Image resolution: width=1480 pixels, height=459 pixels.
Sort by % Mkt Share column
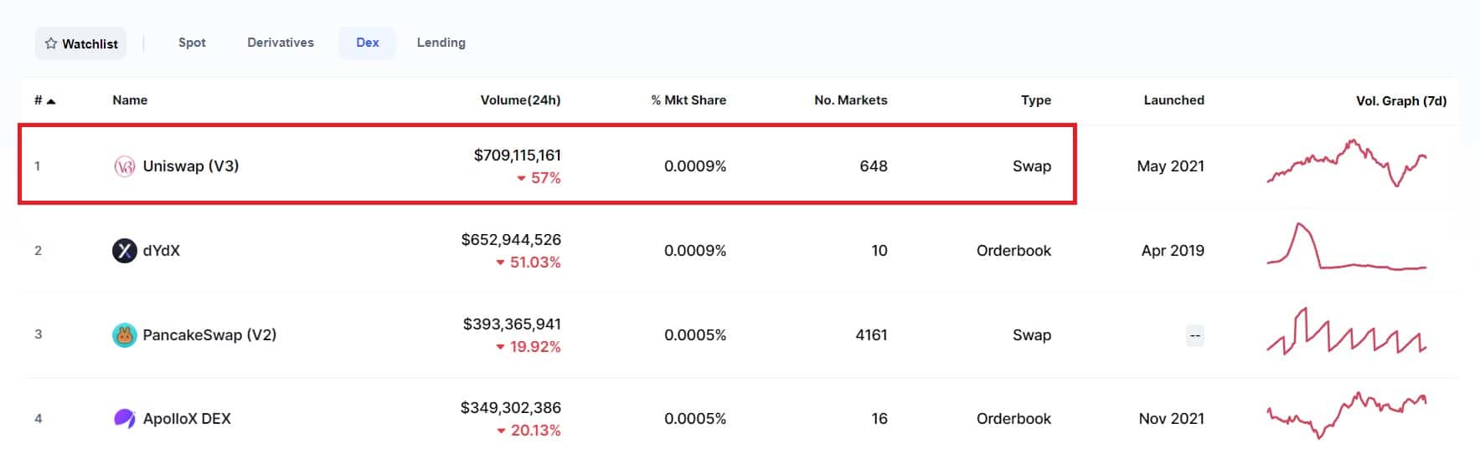click(688, 100)
